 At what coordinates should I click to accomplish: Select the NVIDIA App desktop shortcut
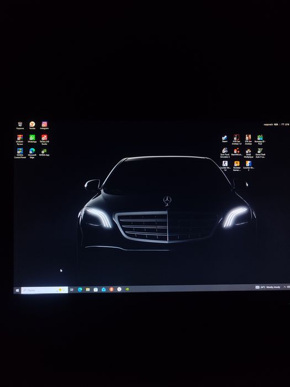tap(44, 152)
